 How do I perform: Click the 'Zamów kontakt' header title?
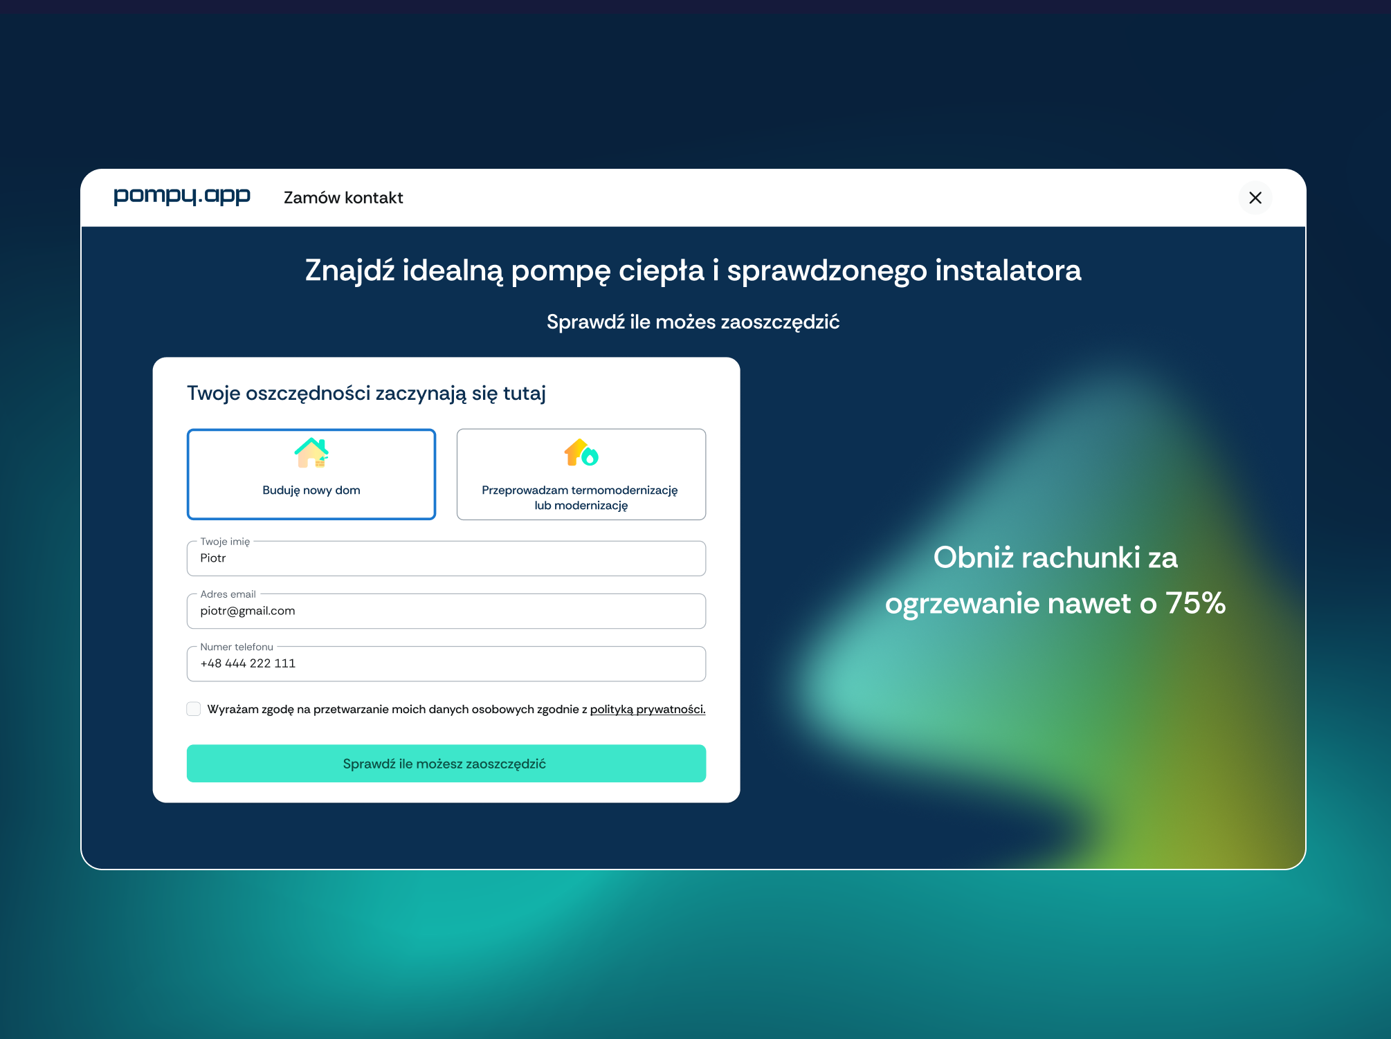click(343, 198)
